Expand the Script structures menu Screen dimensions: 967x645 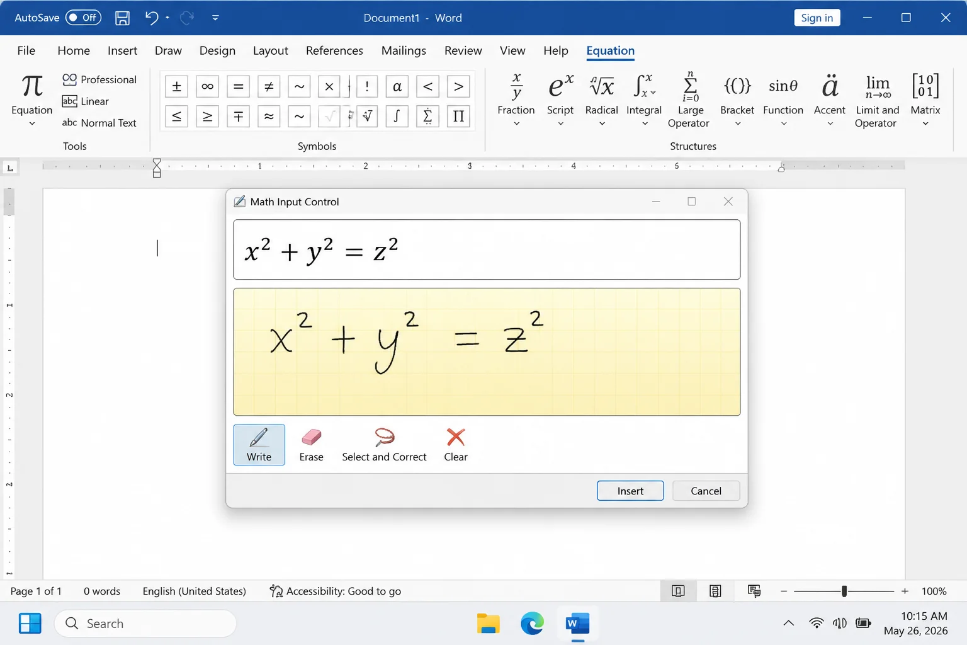[x=560, y=100]
